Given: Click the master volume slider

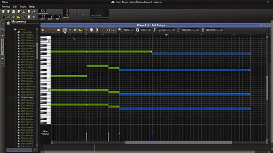Looking at the screenshot, I should click(77, 14).
